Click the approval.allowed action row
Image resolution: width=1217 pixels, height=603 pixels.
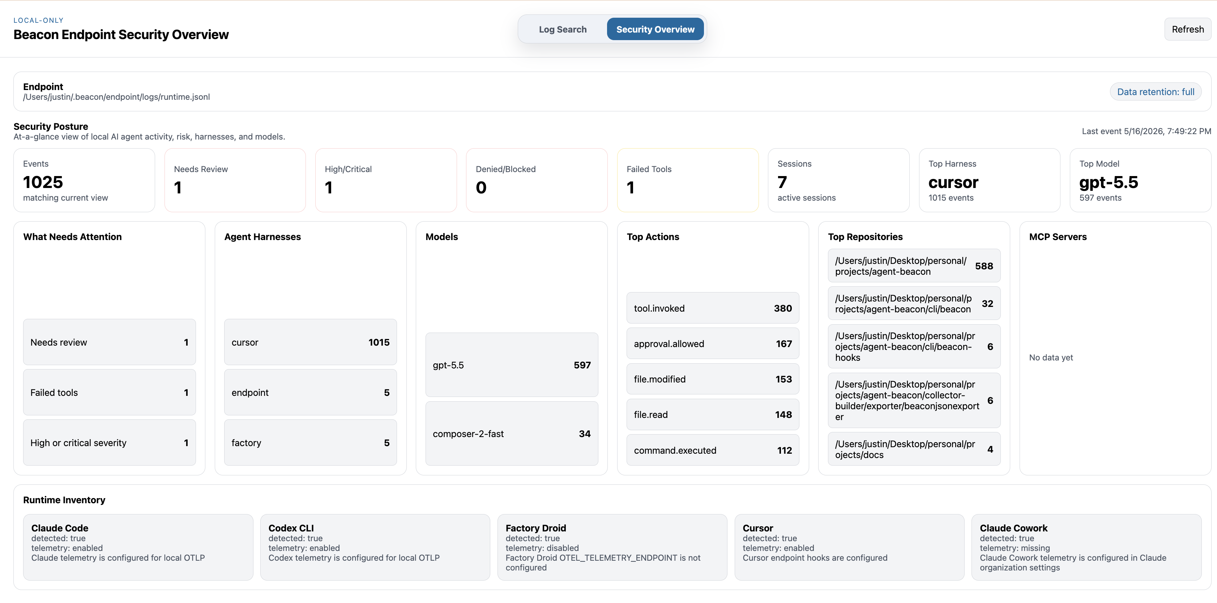point(712,343)
